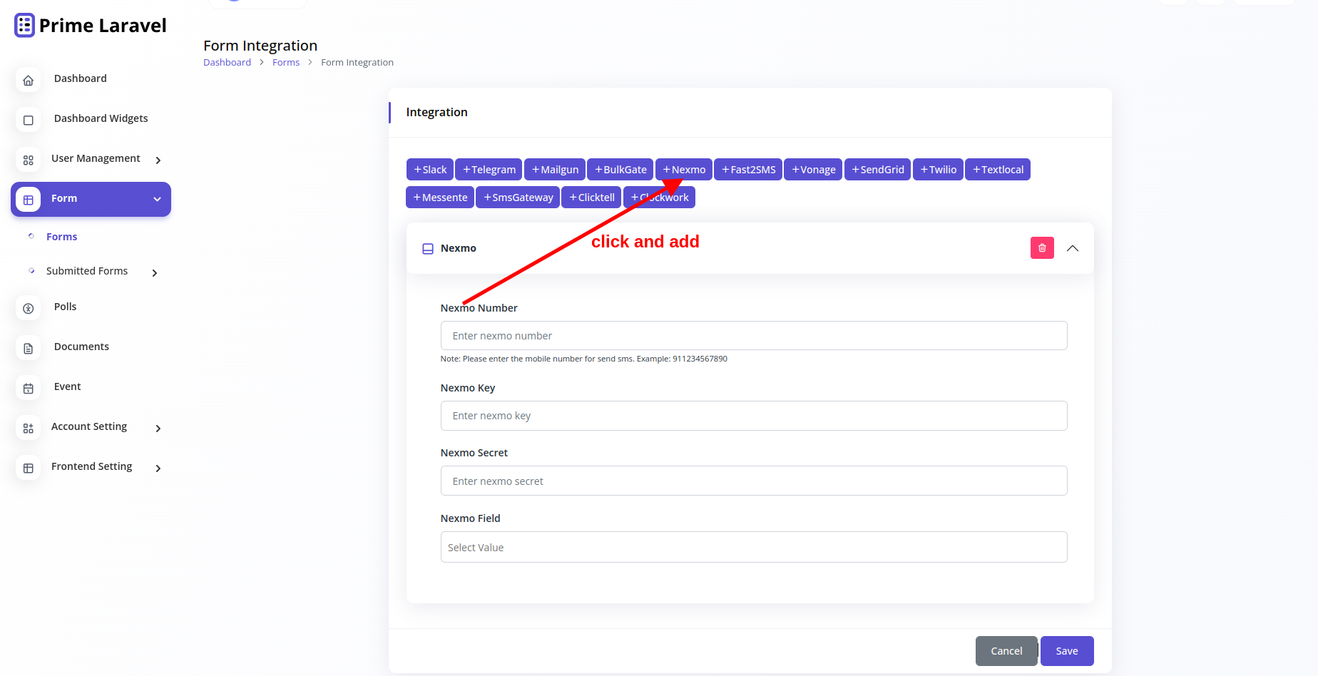
Task: Open the Dashboard breadcrumb link
Action: [x=227, y=62]
